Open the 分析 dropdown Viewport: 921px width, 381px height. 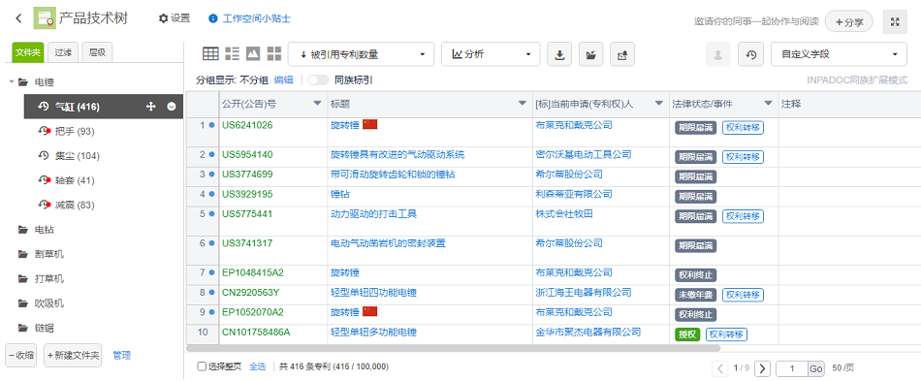(x=491, y=54)
